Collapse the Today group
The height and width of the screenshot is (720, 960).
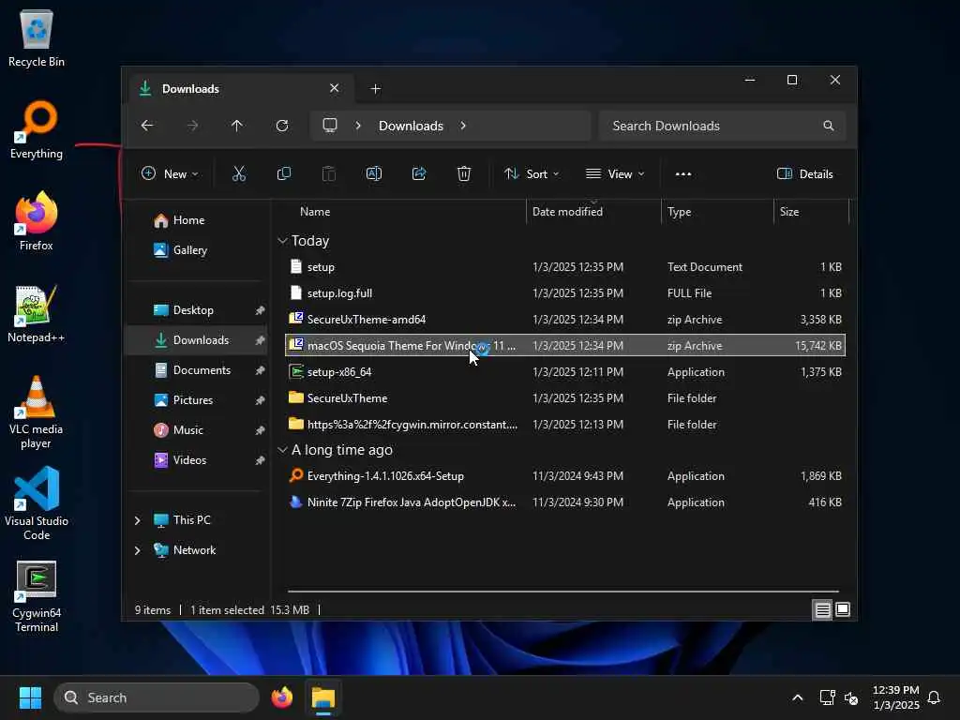[x=282, y=241]
